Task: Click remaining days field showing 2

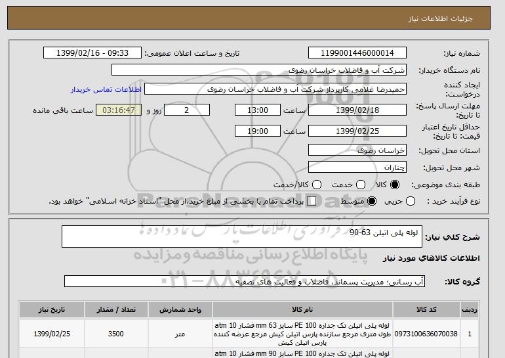Action: [187, 110]
